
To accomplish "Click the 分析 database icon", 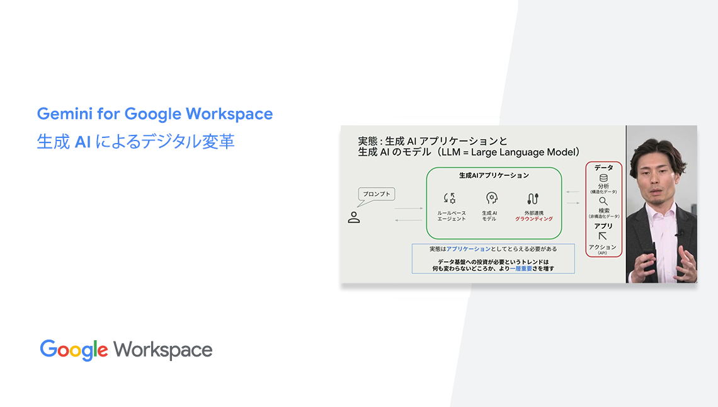I will tap(603, 178).
